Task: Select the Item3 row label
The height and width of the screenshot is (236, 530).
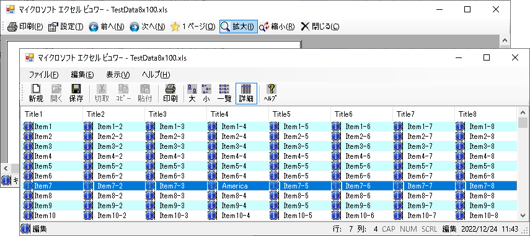Action: [x=43, y=146]
